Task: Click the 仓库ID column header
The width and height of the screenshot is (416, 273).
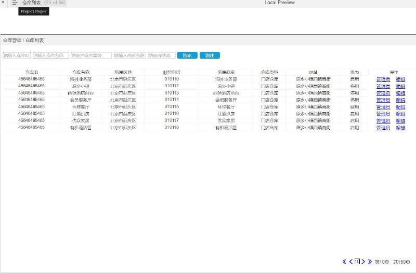Action: click(x=32, y=72)
